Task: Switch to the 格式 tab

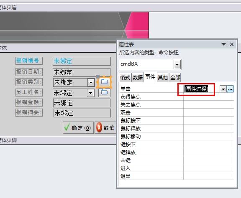Action: [125, 78]
